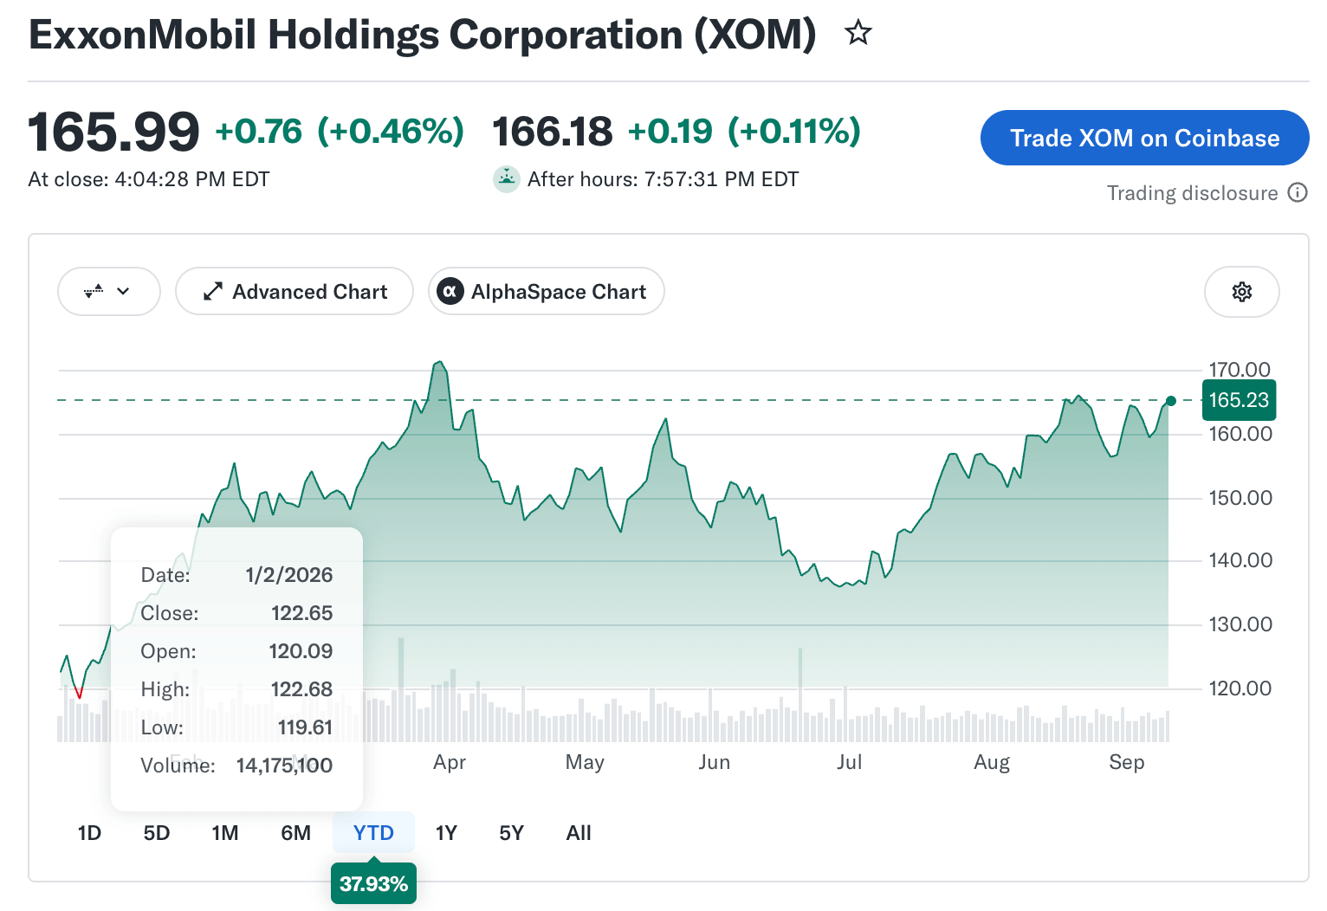Switch to the 1M range

click(225, 833)
